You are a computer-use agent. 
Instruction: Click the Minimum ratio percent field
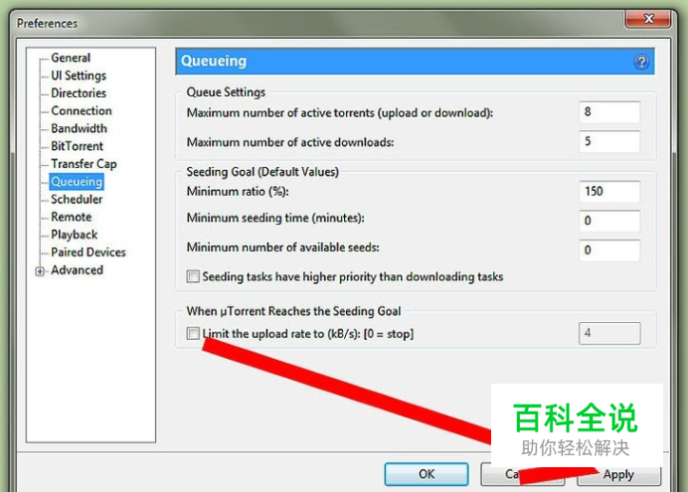point(609,191)
